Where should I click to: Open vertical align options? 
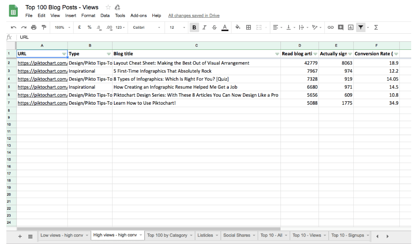click(x=291, y=27)
